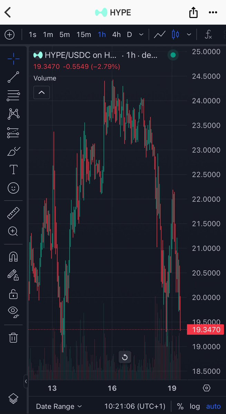Switch to the 15m timeframe
Viewport: 226px width, 414px height.
tap(84, 34)
